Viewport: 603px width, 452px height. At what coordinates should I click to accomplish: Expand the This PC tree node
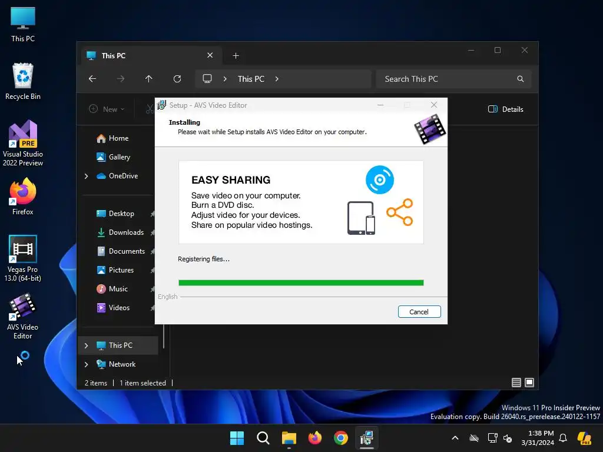click(x=87, y=345)
